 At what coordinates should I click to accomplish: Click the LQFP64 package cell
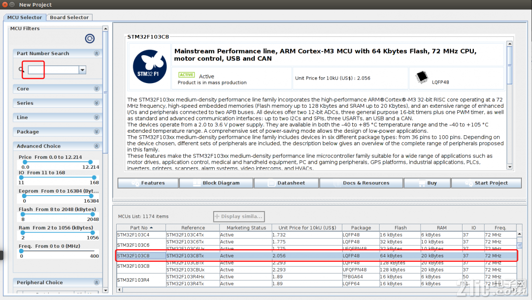(361, 284)
